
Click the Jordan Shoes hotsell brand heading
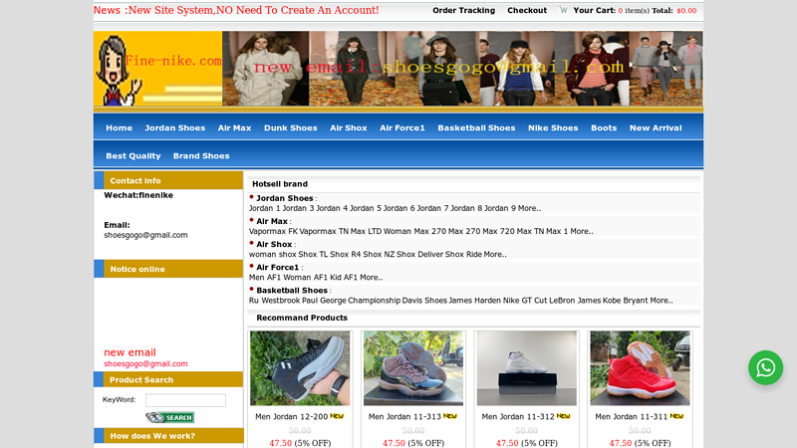[285, 198]
